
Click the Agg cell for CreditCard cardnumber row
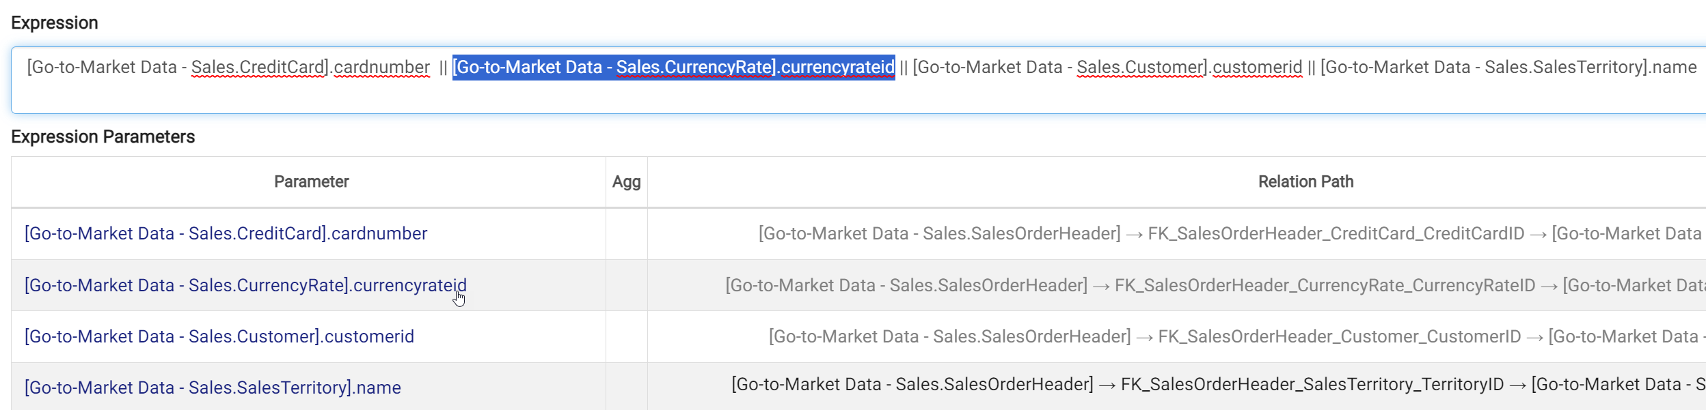626,234
